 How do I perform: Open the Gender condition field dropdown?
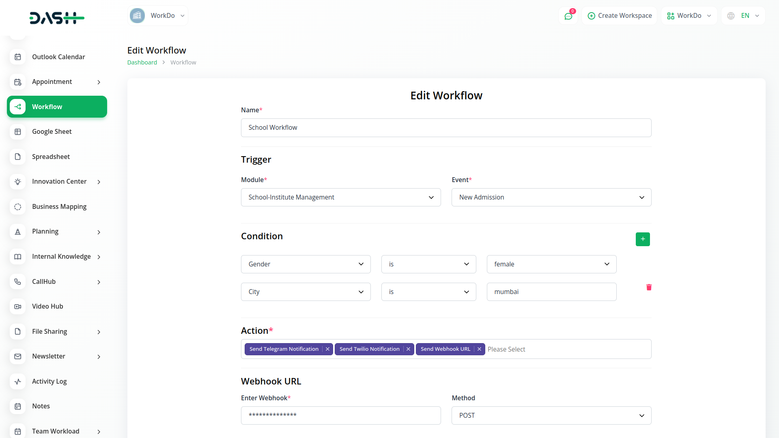306,264
